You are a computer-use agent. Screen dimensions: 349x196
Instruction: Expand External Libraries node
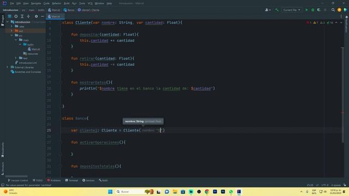7,67
